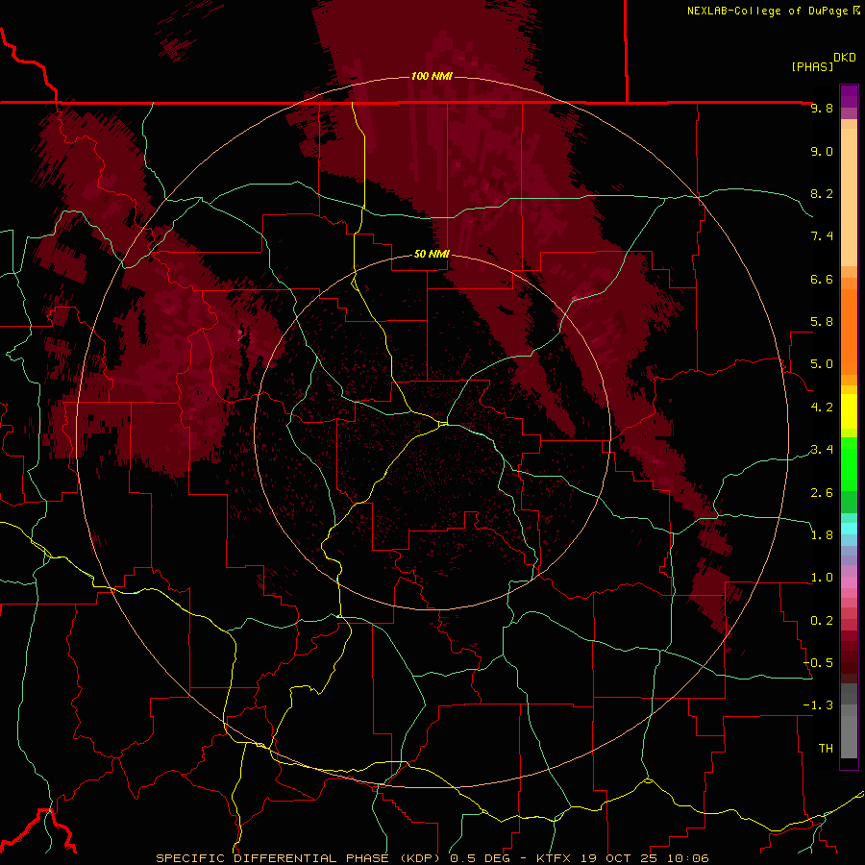Click the 100 NMI range ring label

pyautogui.click(x=432, y=76)
